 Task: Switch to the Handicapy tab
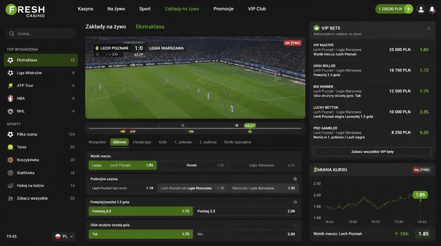142,142
